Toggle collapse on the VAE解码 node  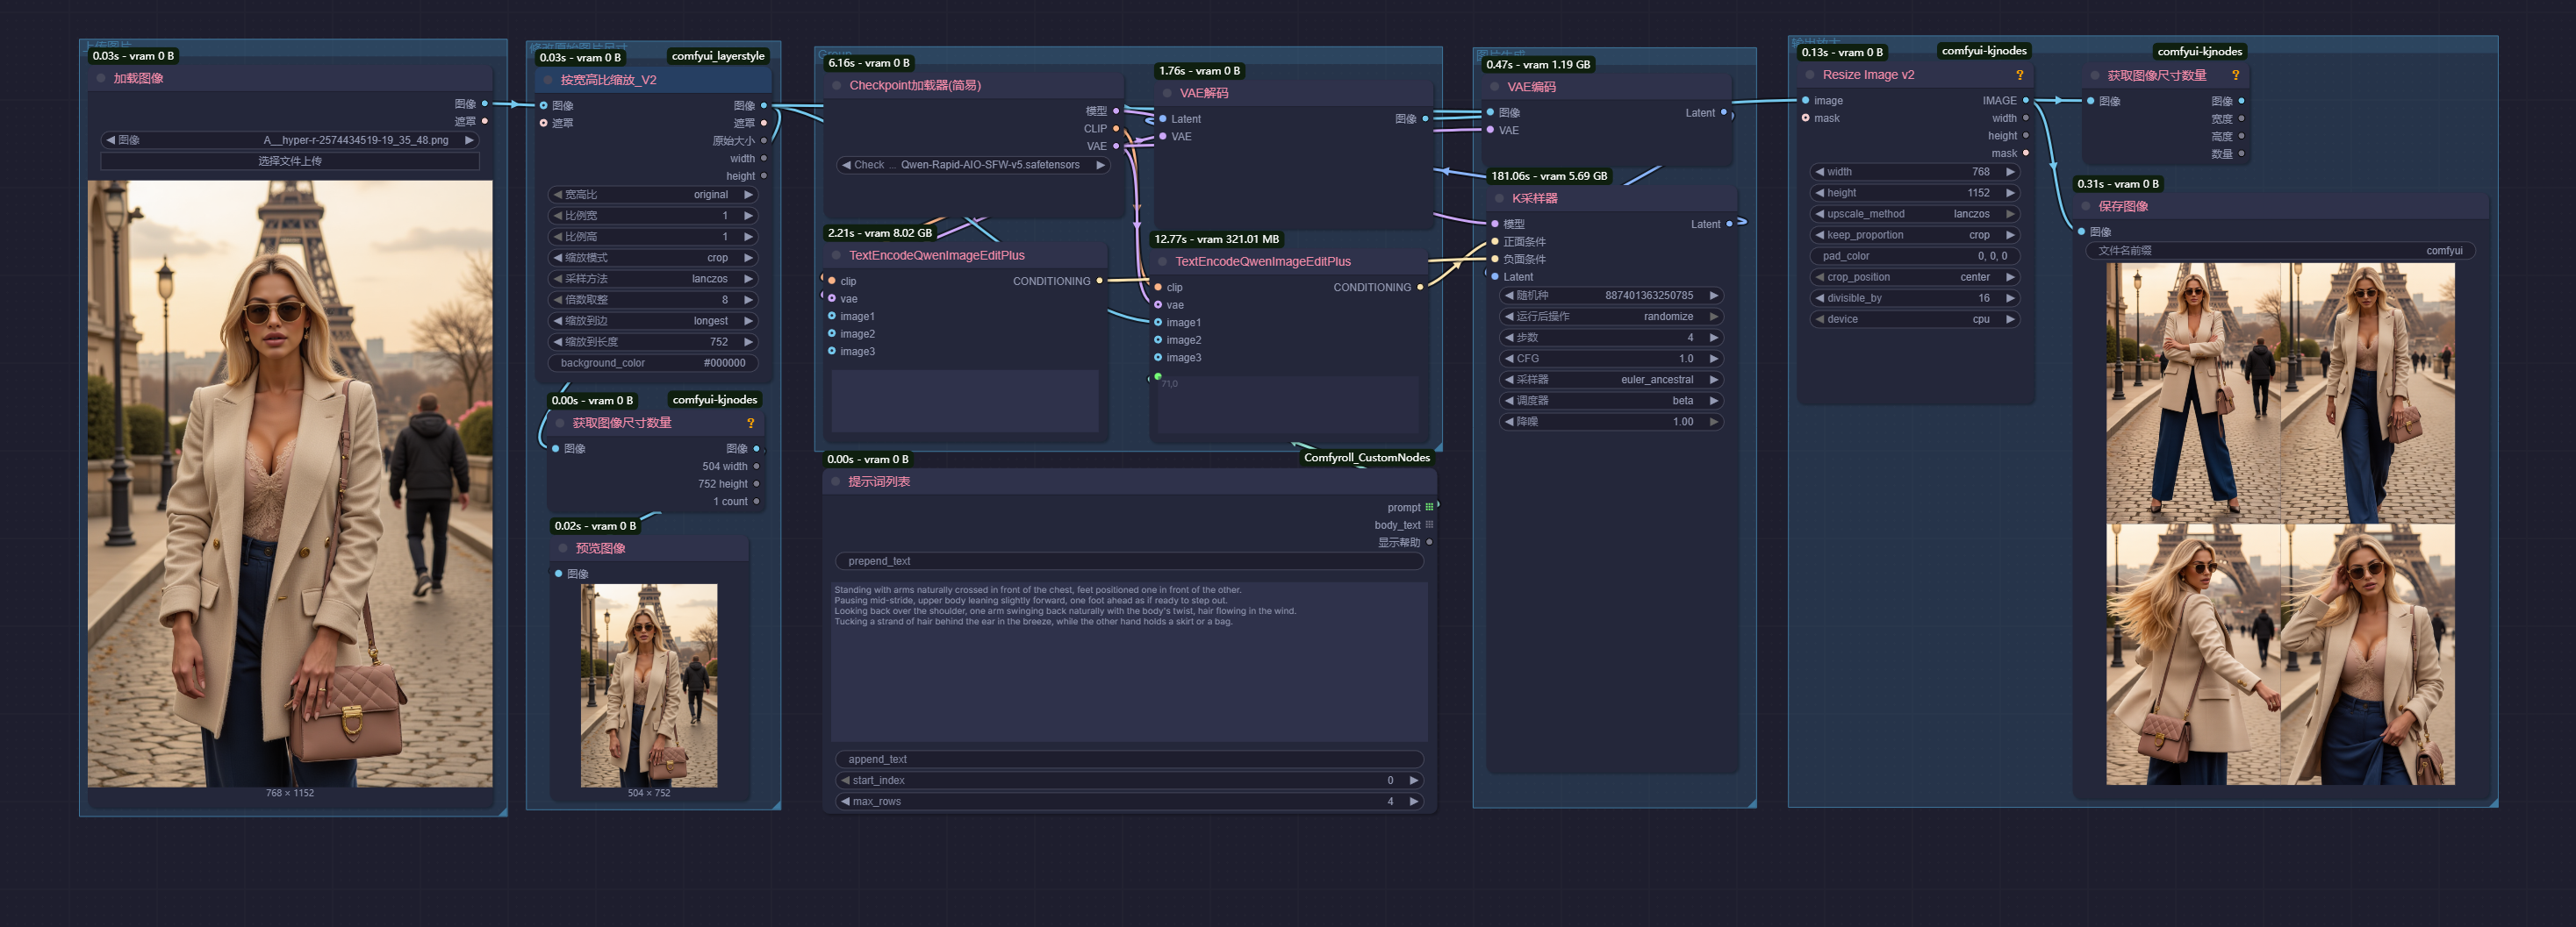tap(1166, 93)
